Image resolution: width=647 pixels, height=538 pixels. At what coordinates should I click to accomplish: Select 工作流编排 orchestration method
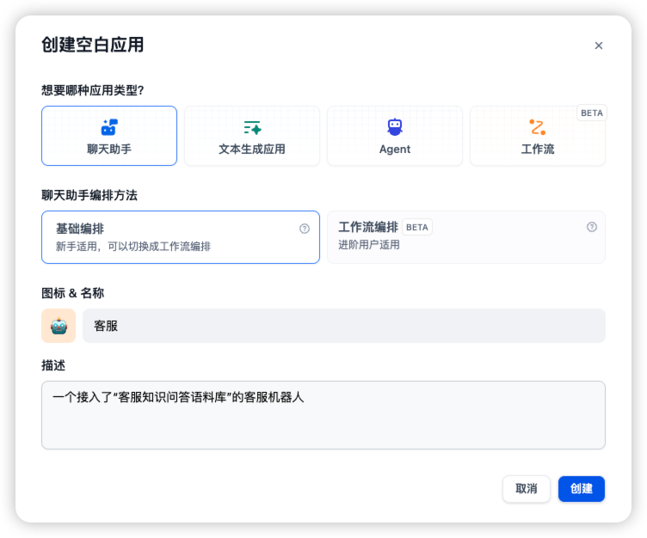pos(465,237)
